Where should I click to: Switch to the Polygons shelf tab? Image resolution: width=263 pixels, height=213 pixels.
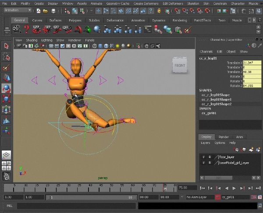coord(75,21)
